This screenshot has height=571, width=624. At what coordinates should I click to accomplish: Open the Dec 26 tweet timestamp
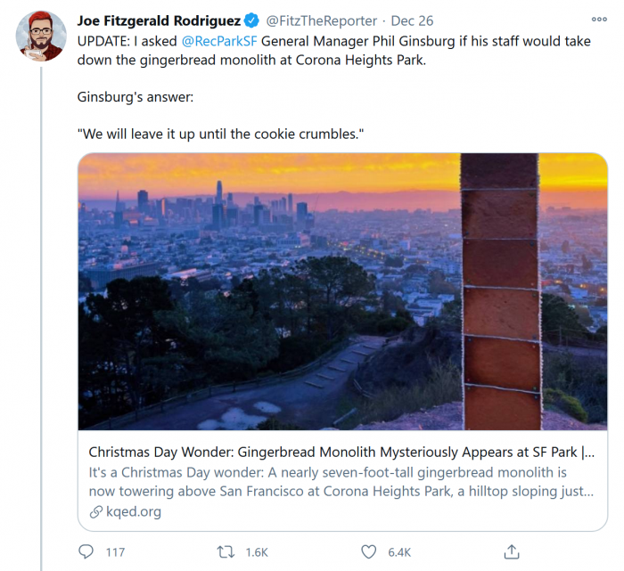coord(411,21)
